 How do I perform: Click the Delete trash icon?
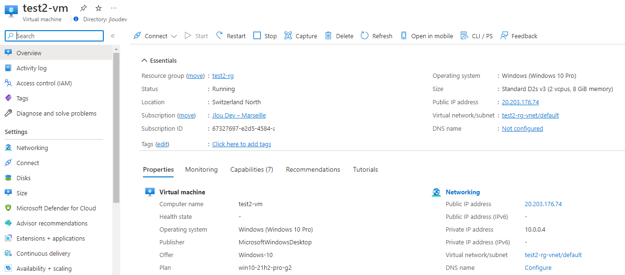(328, 36)
